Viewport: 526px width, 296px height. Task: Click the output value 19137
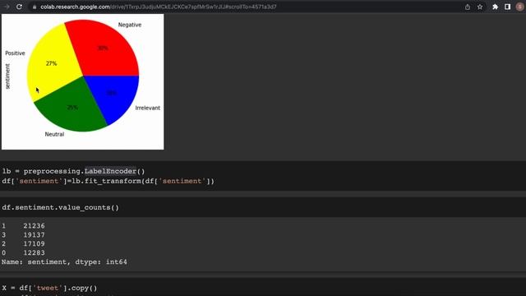34,235
